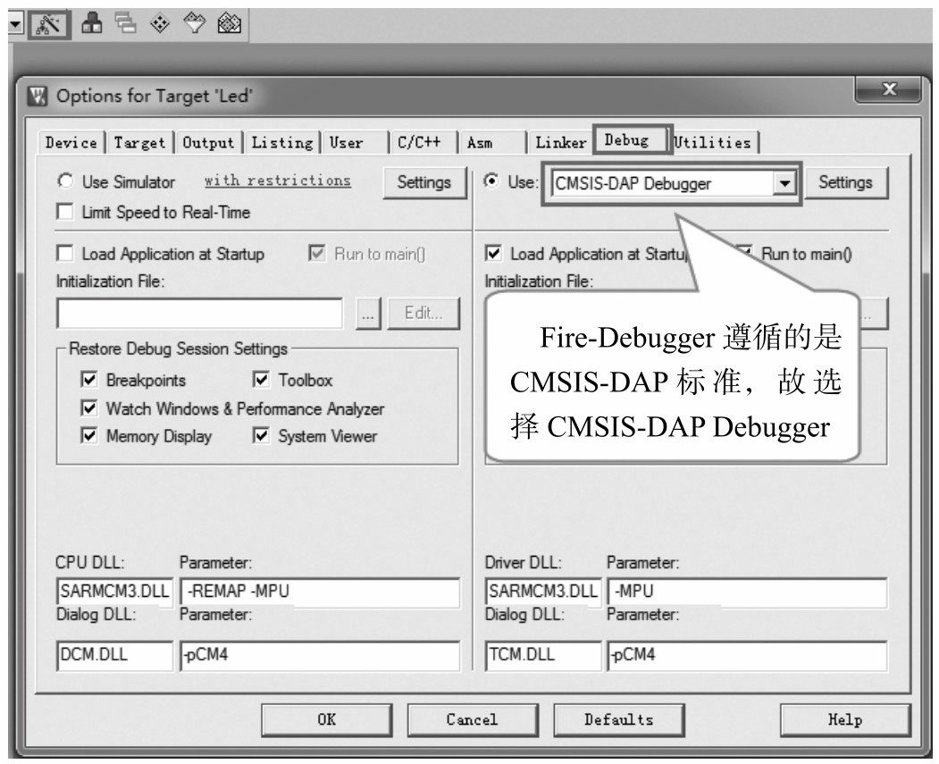This screenshot has height=764, width=939.
Task: Open the Multi-Project Workspace icon
Action: point(124,22)
